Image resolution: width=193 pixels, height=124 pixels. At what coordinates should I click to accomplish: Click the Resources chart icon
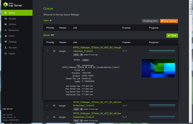coord(6,30)
